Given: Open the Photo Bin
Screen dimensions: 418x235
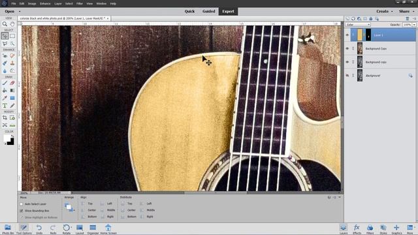Looking at the screenshot, I should (x=8, y=229).
